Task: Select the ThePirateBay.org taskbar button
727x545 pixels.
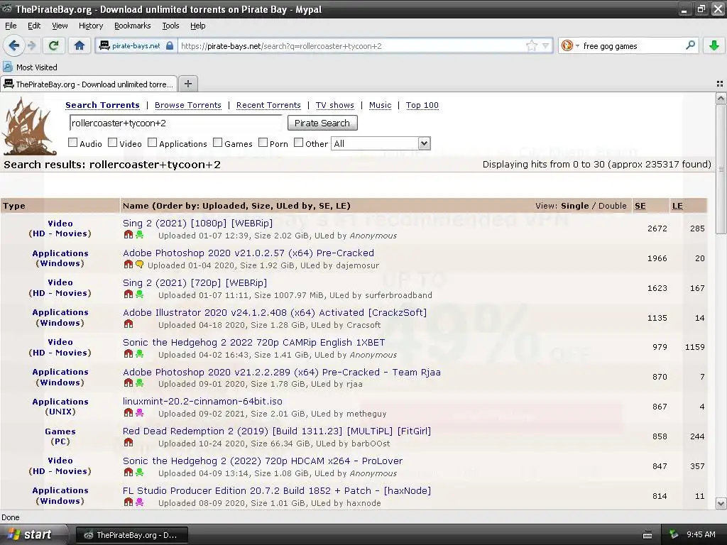Action: [x=131, y=535]
